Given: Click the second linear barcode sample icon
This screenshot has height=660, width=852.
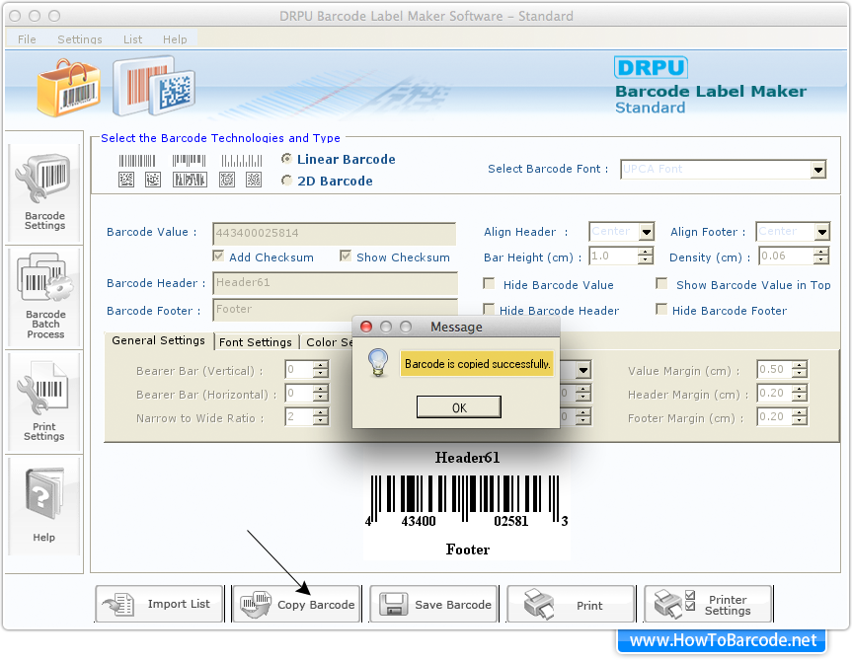Looking at the screenshot, I should pos(189,161).
